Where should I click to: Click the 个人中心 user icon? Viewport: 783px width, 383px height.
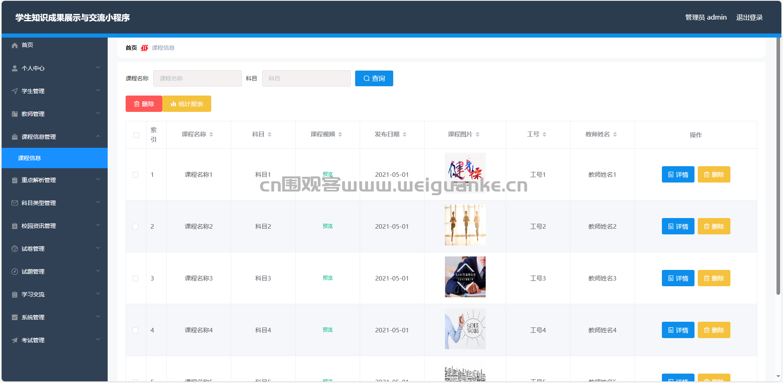[x=15, y=68]
